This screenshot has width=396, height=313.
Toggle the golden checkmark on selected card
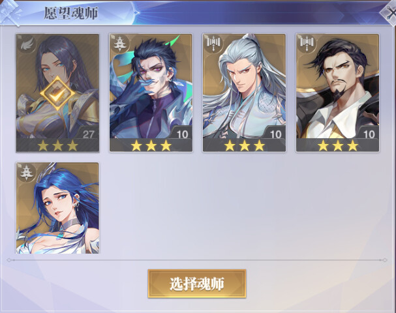tap(58, 93)
